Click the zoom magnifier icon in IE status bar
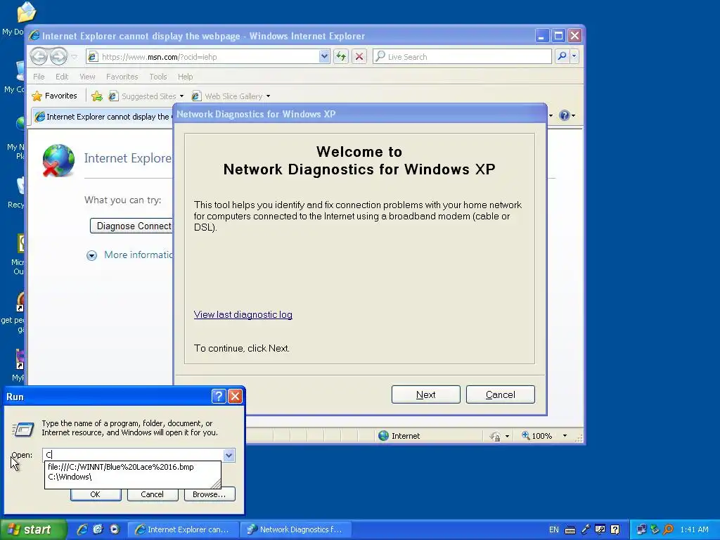 [526, 435]
